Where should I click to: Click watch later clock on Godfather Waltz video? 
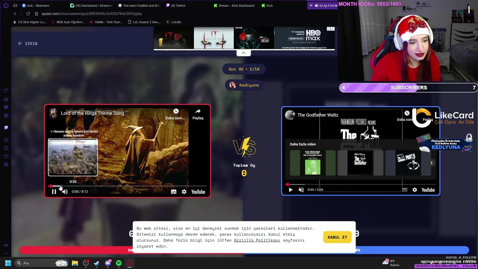click(407, 113)
